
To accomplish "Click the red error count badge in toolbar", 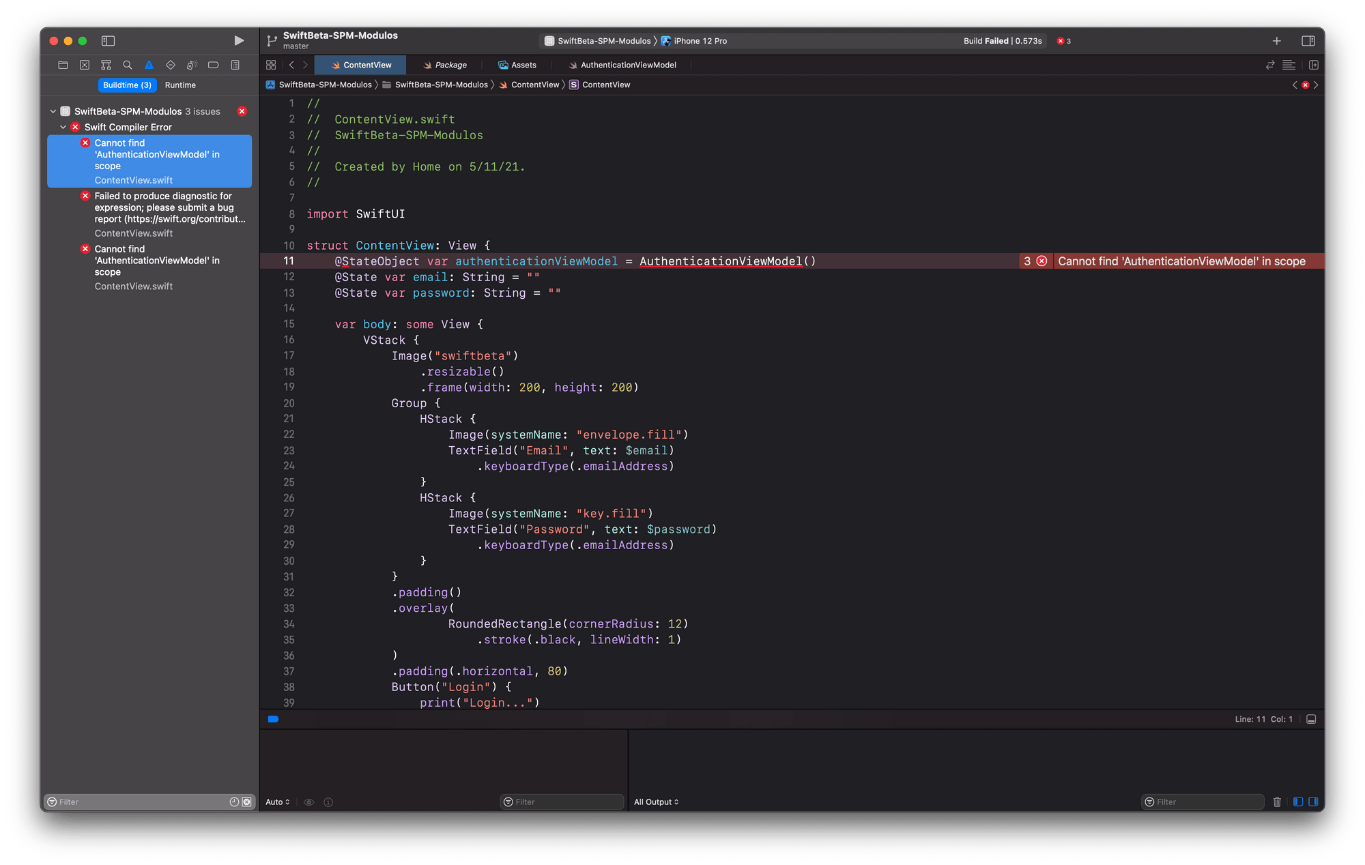I will pyautogui.click(x=1064, y=41).
